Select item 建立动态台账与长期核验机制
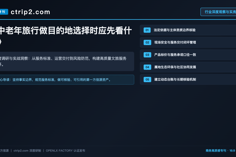This screenshot has height=157, width=236. [188, 79]
